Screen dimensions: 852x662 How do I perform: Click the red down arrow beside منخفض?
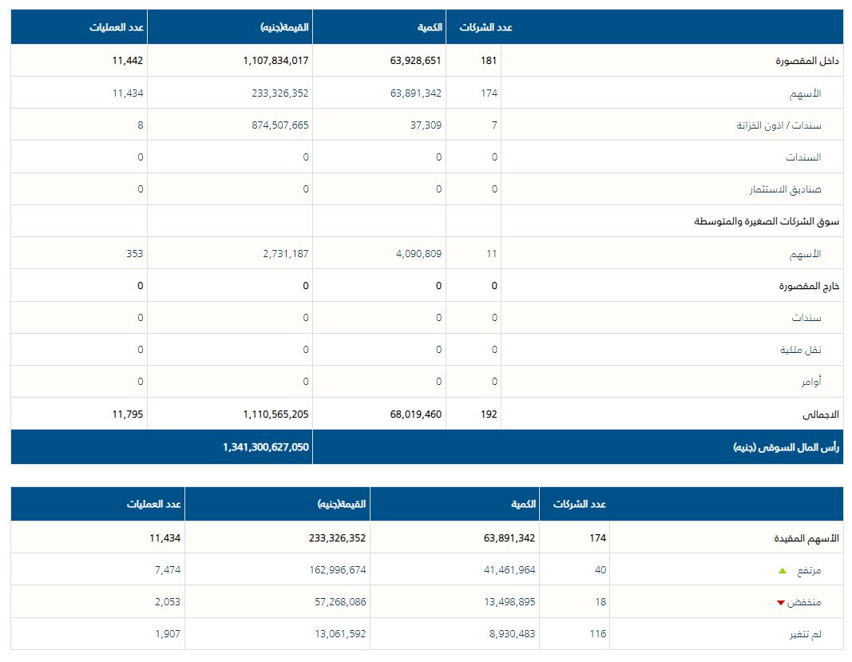(781, 602)
